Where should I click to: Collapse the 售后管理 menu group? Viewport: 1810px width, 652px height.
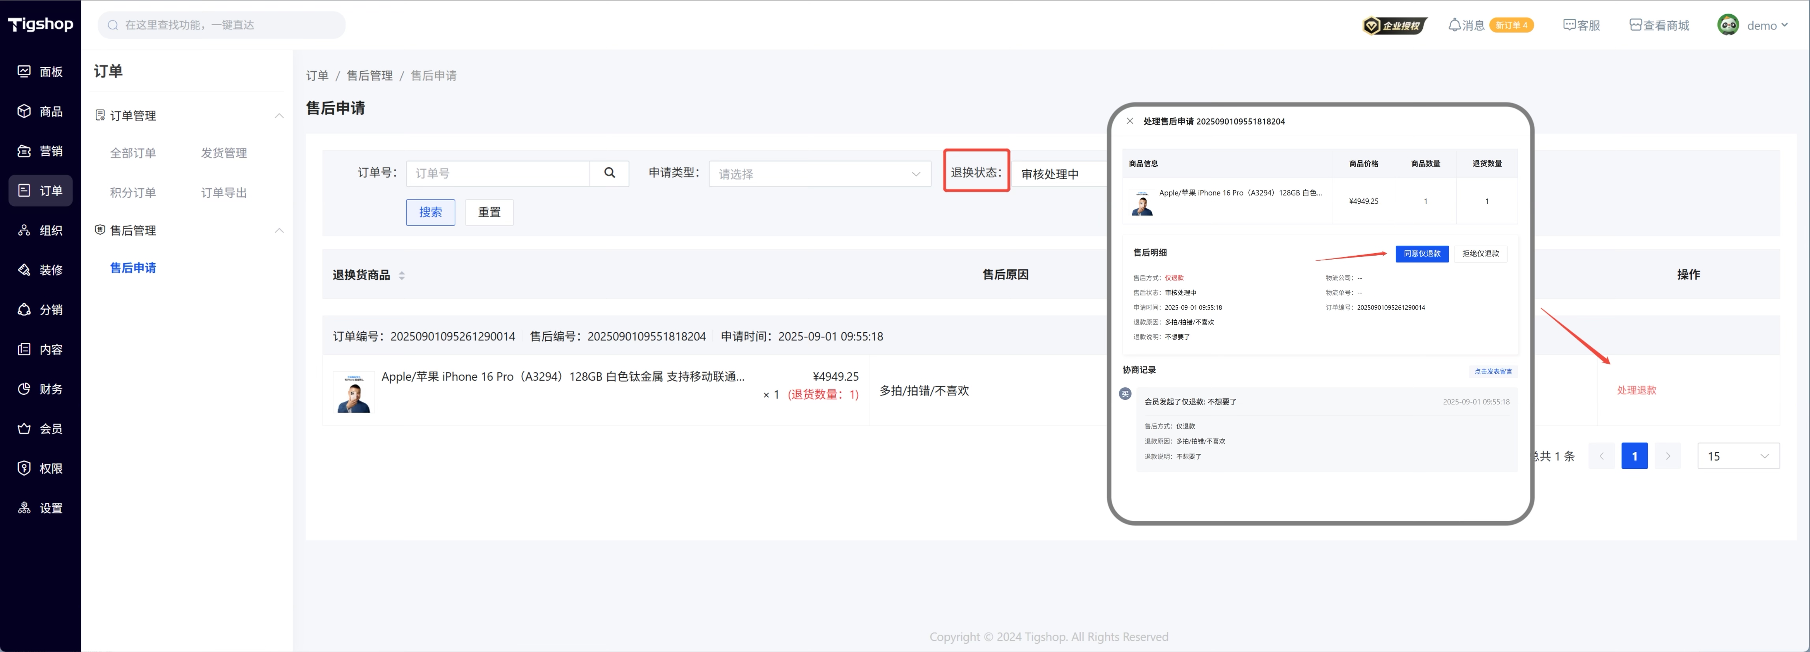pos(279,230)
